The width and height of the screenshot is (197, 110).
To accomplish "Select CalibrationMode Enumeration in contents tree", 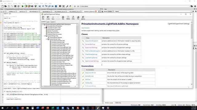I will (55, 34).
